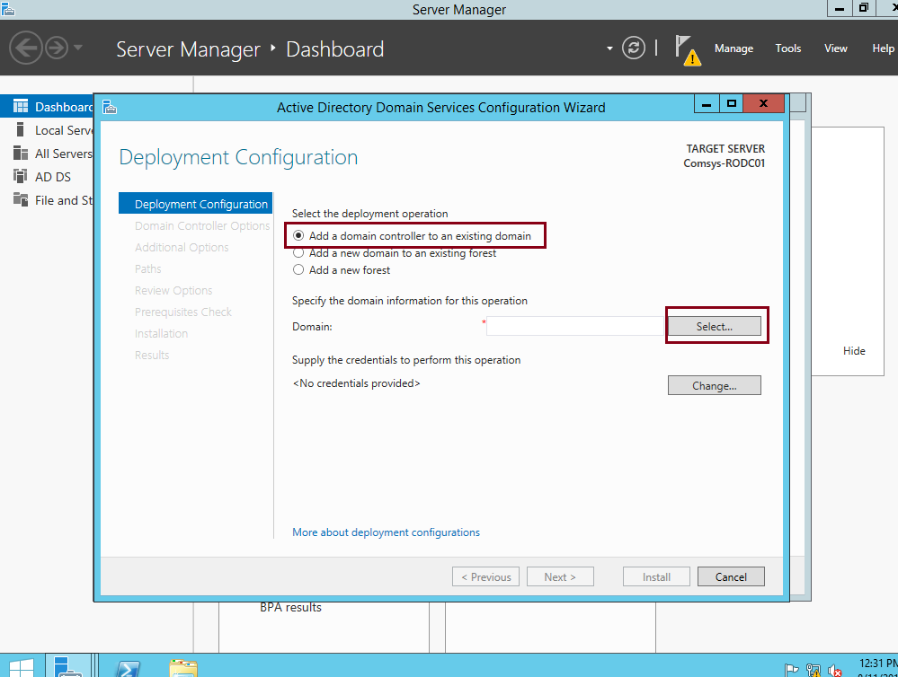Viewport: 898px width, 677px height.
Task: Open the More about deployment configurations link
Action: coord(386,532)
